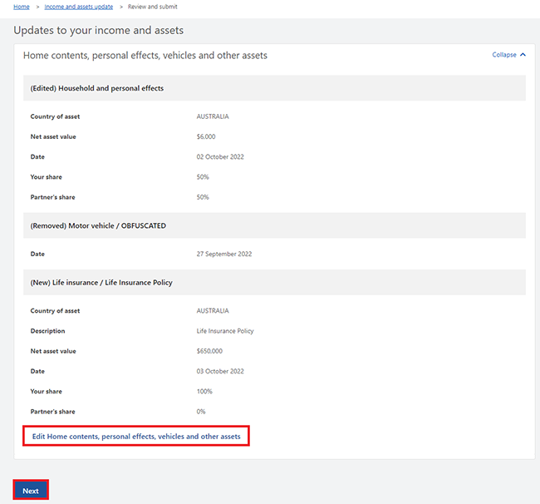Click the chevron up icon beside Collapse
Image resolution: width=540 pixels, height=504 pixels.
(x=523, y=55)
